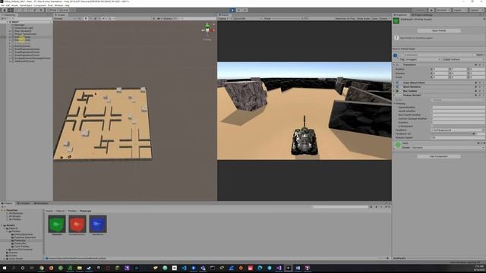Viewport: 486px width, 273px height.
Task: Open the Window menu
Action: pyautogui.click(x=58, y=5)
